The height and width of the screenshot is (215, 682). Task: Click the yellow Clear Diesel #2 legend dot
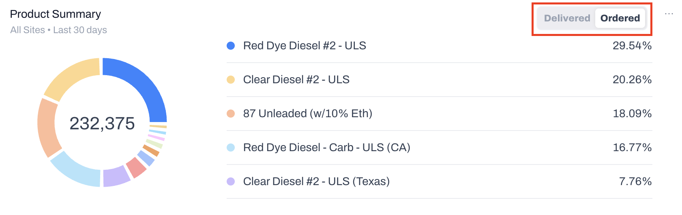click(x=231, y=80)
